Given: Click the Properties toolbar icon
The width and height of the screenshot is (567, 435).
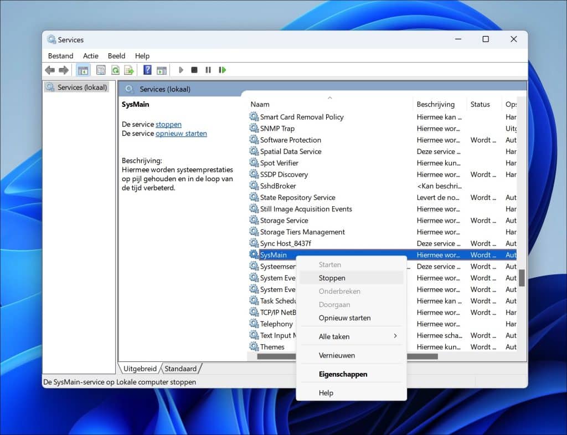Looking at the screenshot, I should pos(101,70).
